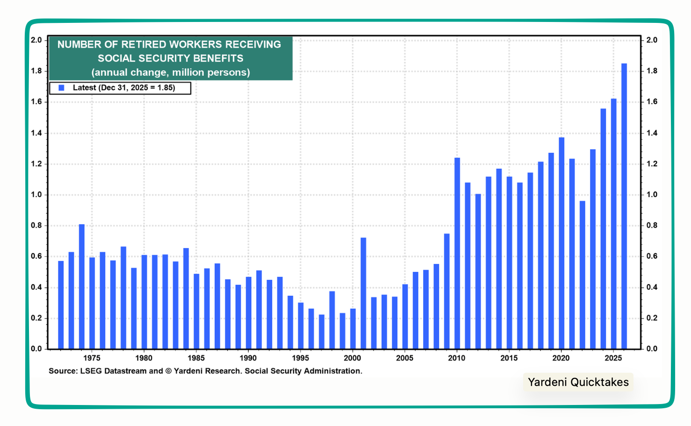The image size is (691, 426).
Task: Click the x-axis label "2010"
Action: [457, 358]
